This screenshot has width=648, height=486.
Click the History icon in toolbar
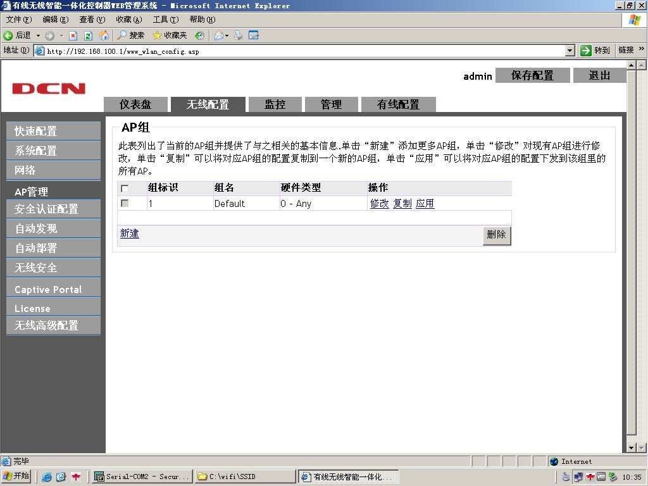[199, 35]
